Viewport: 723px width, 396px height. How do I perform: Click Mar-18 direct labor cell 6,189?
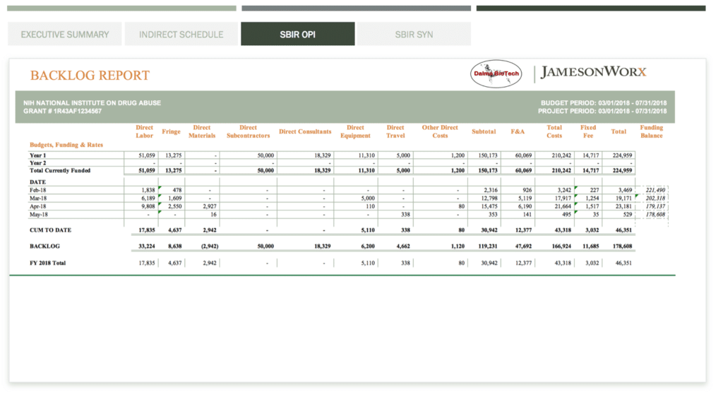pyautogui.click(x=148, y=198)
